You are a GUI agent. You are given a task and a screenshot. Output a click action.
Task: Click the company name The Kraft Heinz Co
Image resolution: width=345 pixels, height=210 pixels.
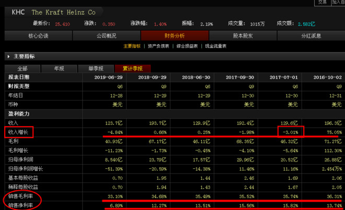(x=64, y=13)
